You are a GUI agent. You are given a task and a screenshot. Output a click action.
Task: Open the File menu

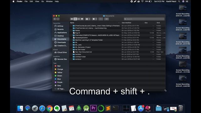(26, 1)
